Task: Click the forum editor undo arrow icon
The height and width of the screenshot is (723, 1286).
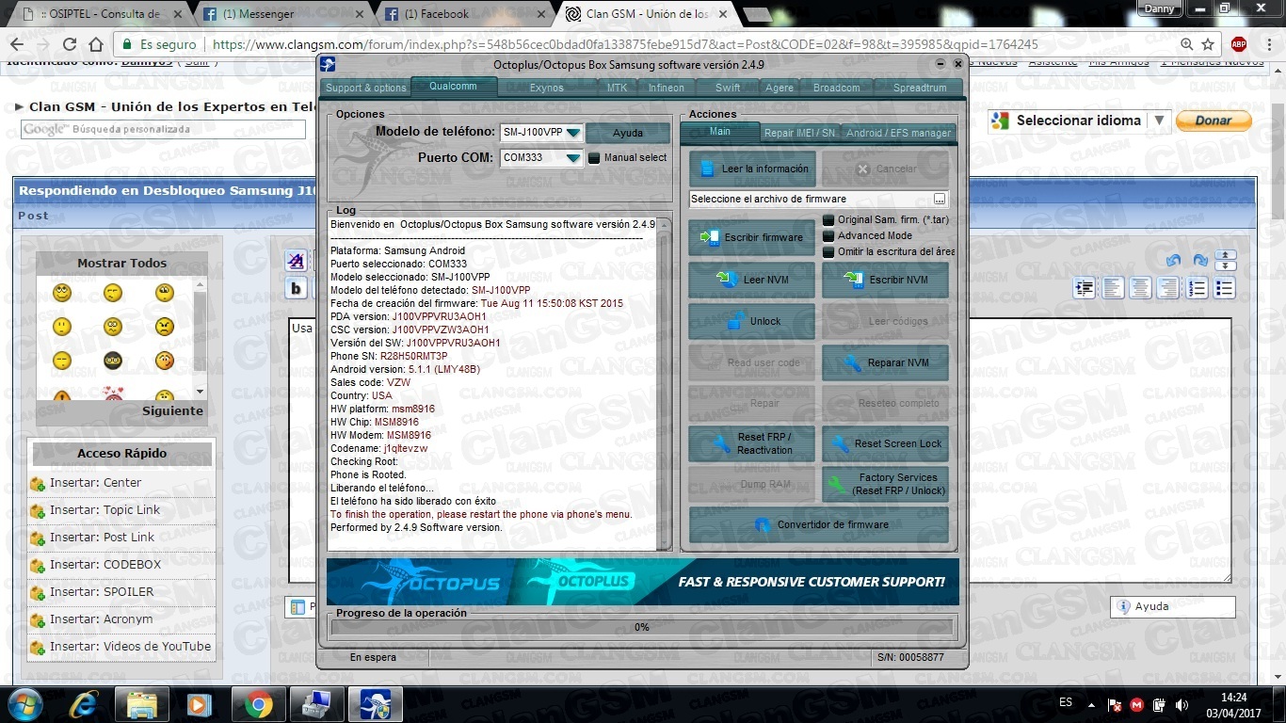Action: pyautogui.click(x=1173, y=261)
